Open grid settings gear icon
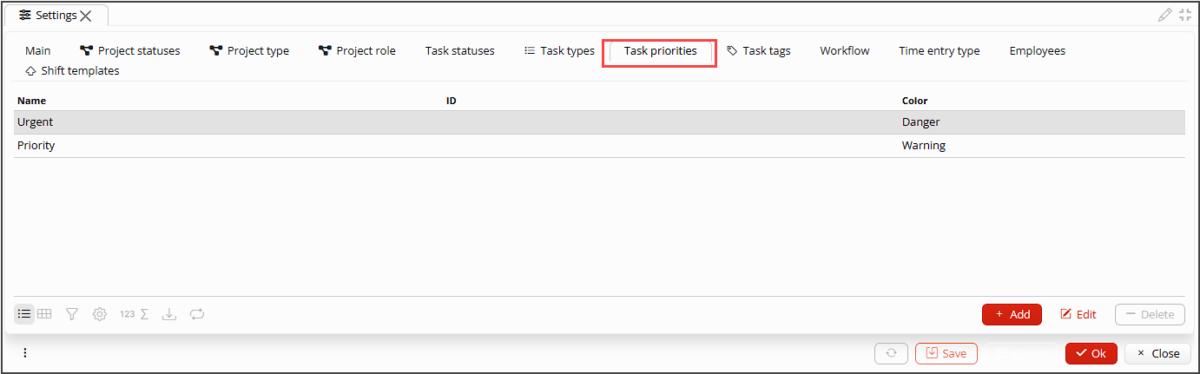The image size is (1200, 374). pos(100,314)
